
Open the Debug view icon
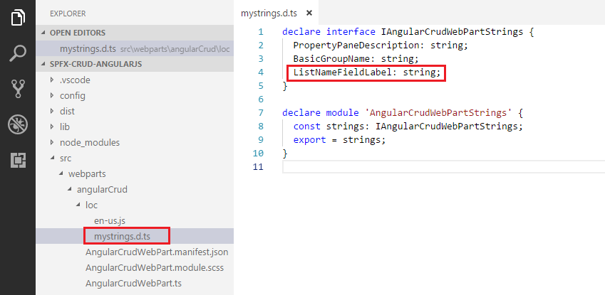point(18,125)
